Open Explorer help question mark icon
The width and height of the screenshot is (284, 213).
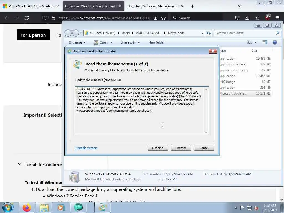(x=275, y=42)
